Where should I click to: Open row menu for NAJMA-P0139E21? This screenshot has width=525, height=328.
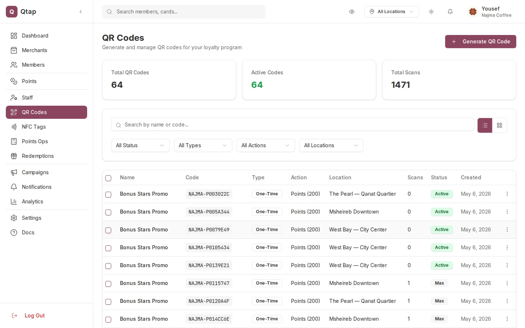(507, 265)
